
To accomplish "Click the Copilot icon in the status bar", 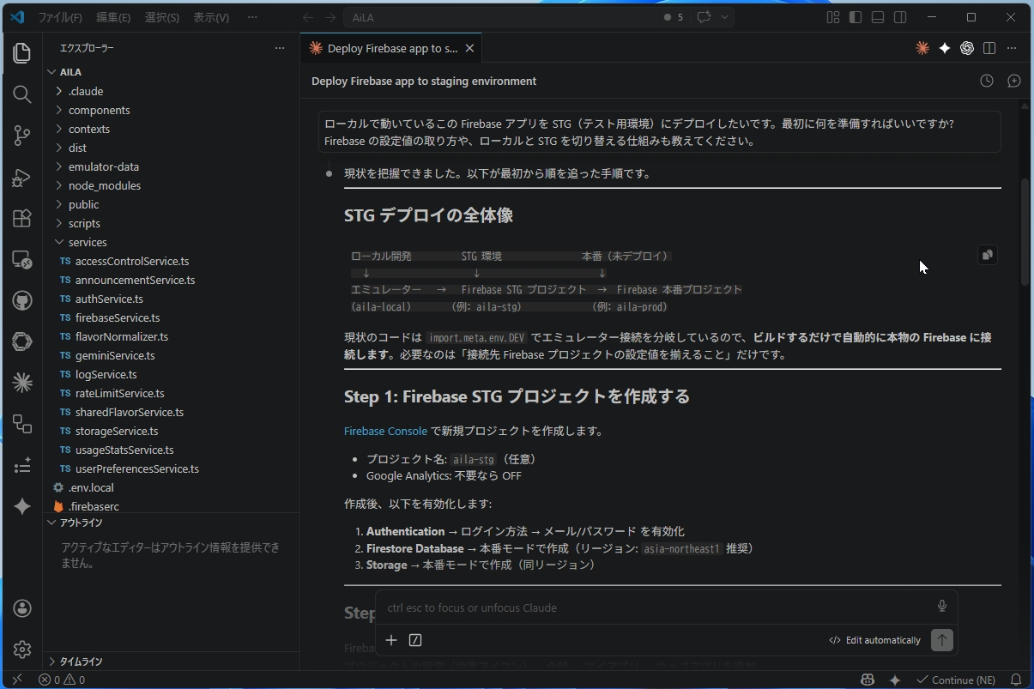I will [x=868, y=680].
